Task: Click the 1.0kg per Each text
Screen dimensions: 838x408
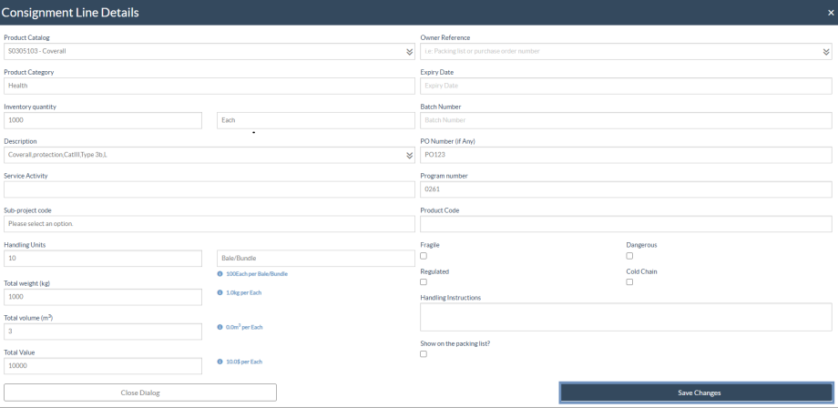Action: (x=244, y=292)
